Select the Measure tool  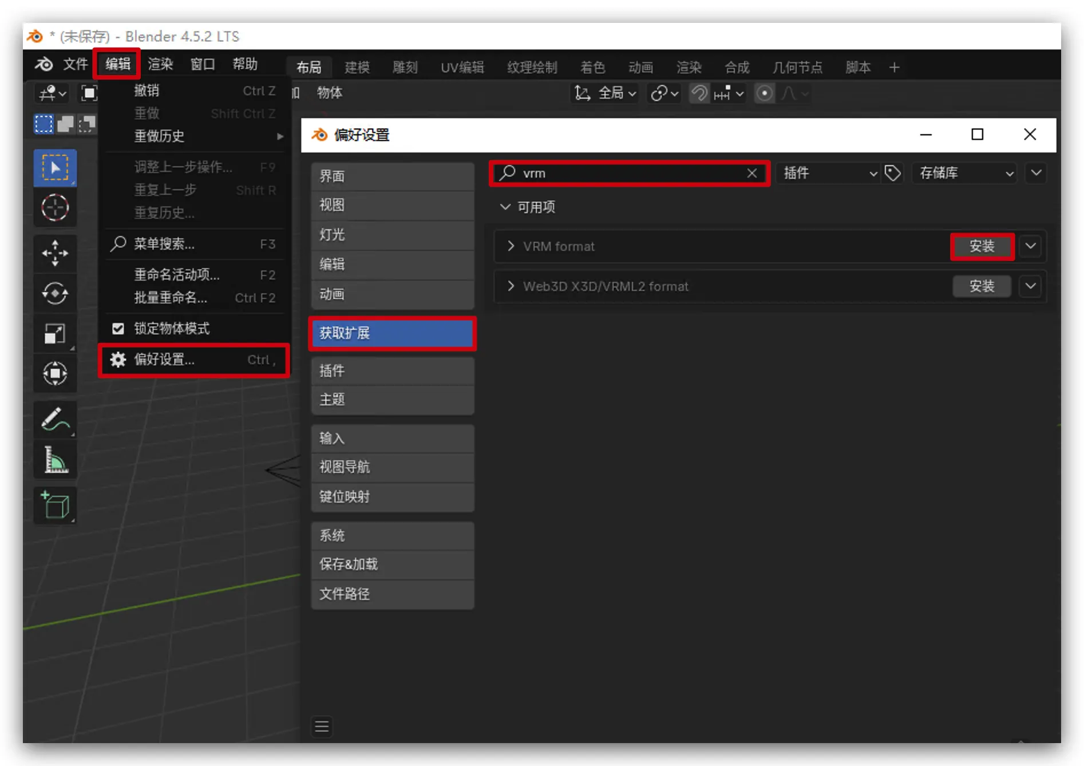tap(55, 460)
